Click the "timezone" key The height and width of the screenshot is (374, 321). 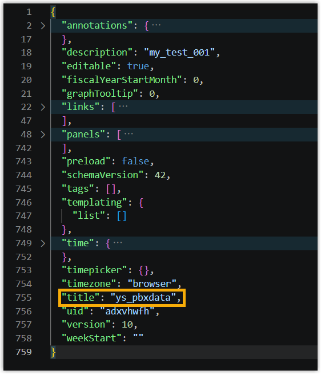tap(89, 284)
